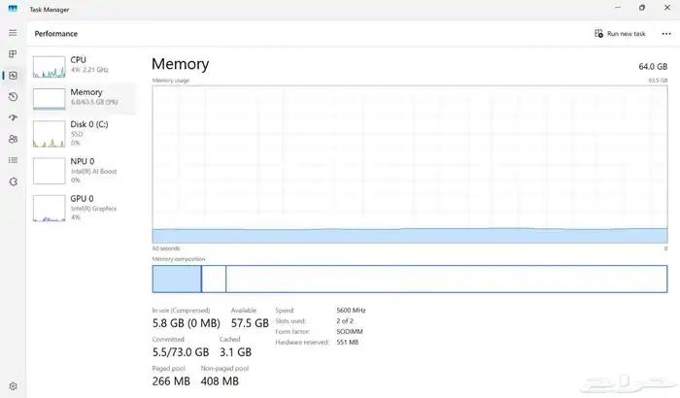
Task: Open the Startup apps page icon
Action: (x=13, y=117)
